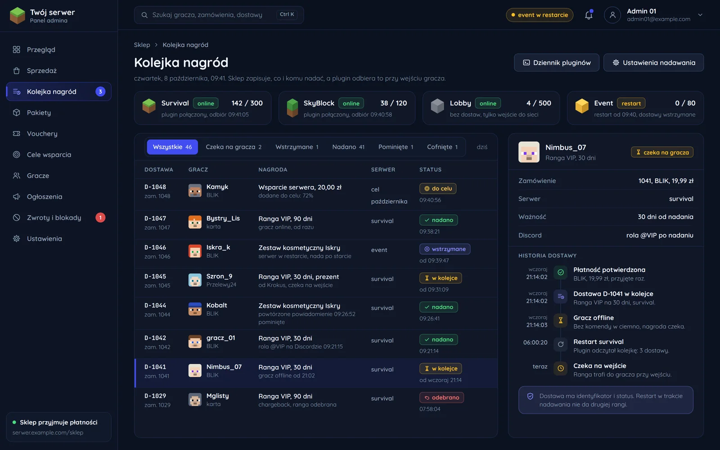Click the Event server gold block icon
Image resolution: width=720 pixels, height=450 pixels.
(x=582, y=106)
